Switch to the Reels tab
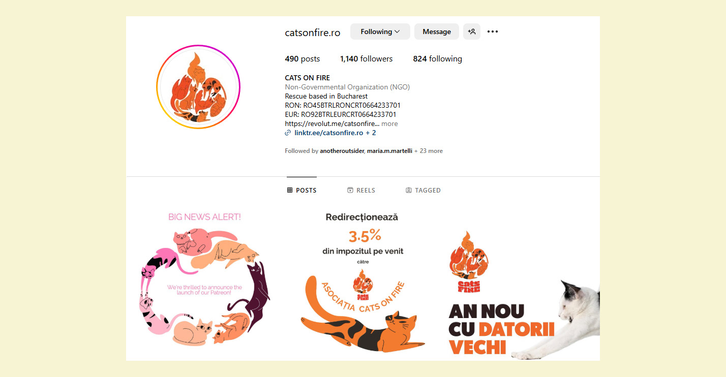The width and height of the screenshot is (726, 377). [361, 190]
